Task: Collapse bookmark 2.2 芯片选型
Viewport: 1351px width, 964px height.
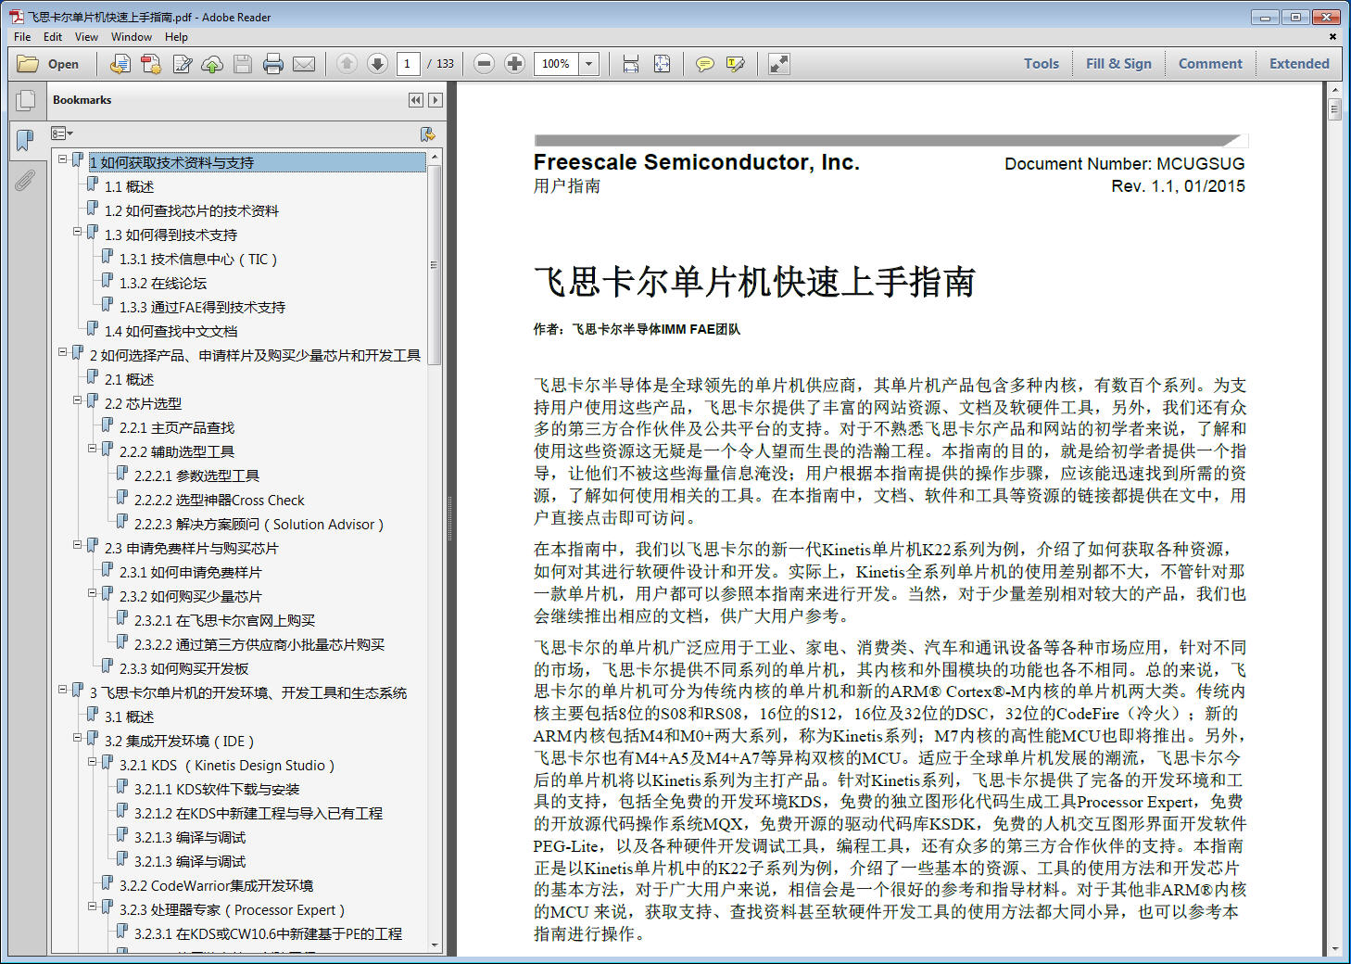Action: (x=78, y=400)
